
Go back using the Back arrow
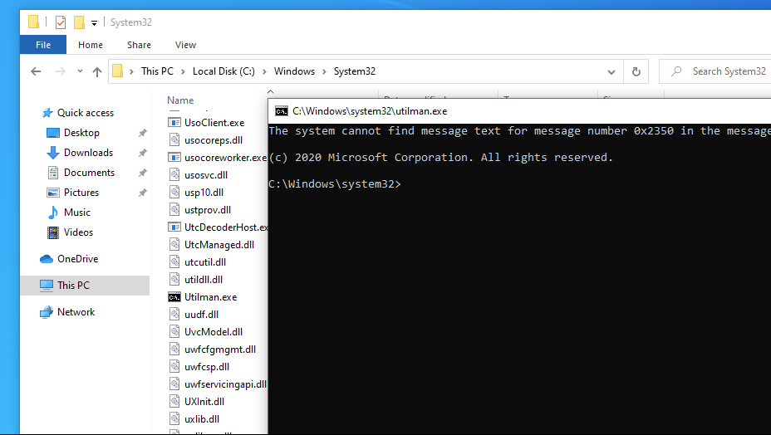coord(36,71)
